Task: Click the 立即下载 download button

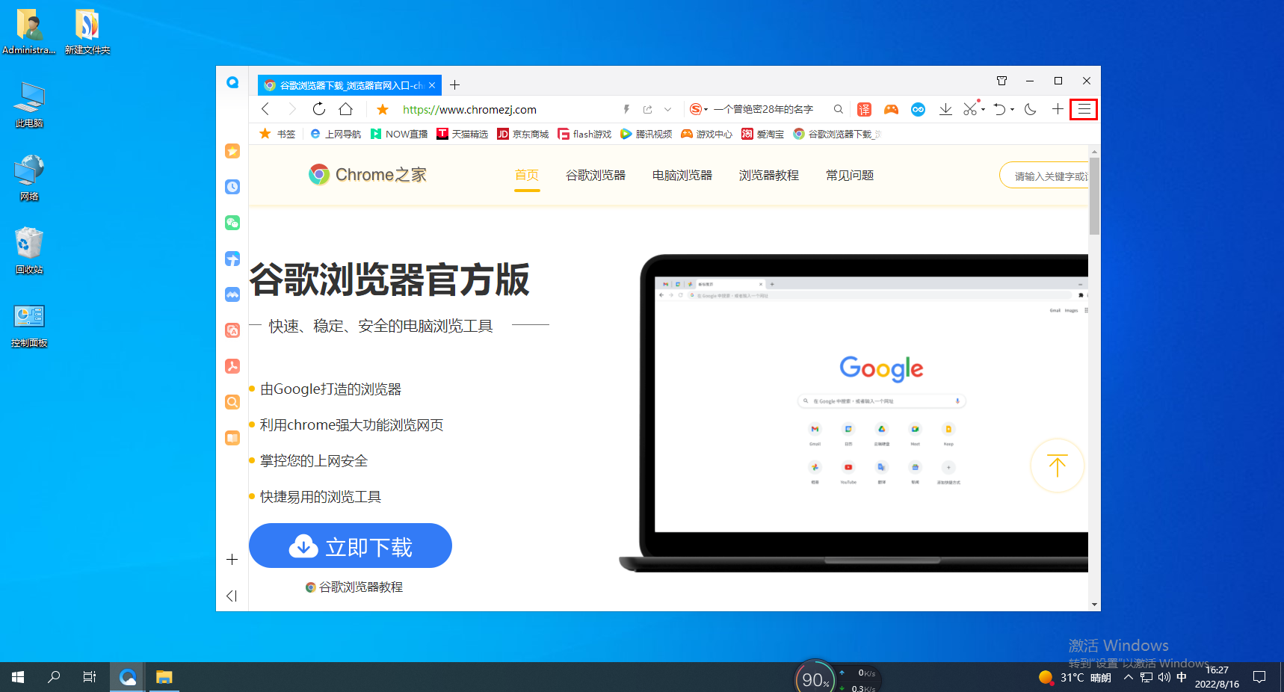Action: tap(351, 546)
